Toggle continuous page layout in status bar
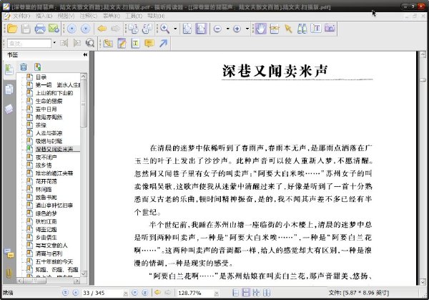The width and height of the screenshot is (429, 300). (x=246, y=293)
